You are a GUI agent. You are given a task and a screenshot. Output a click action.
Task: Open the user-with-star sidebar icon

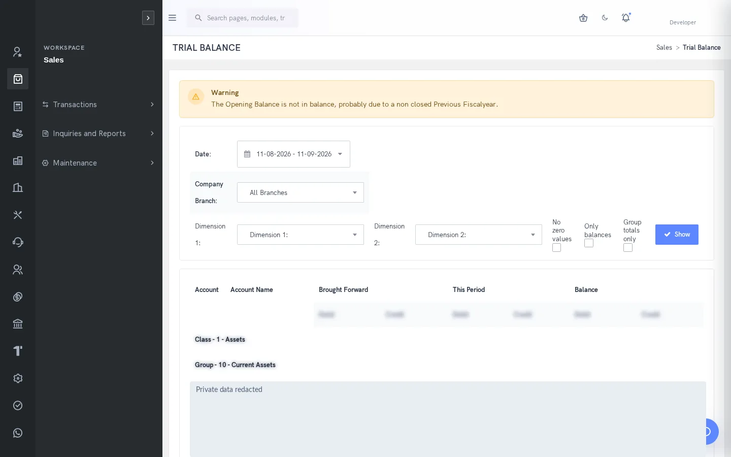(18, 52)
